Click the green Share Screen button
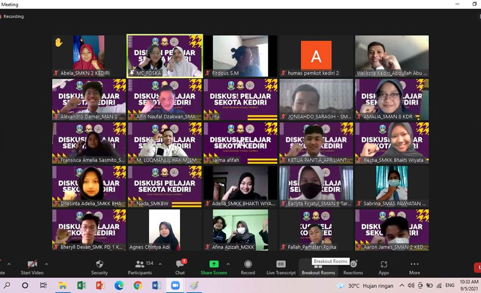This screenshot has width=481, height=293. [214, 267]
